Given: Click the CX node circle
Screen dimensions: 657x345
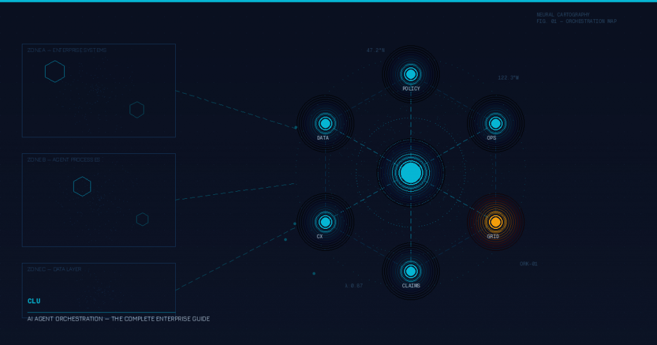Looking at the screenshot, I should [x=325, y=222].
